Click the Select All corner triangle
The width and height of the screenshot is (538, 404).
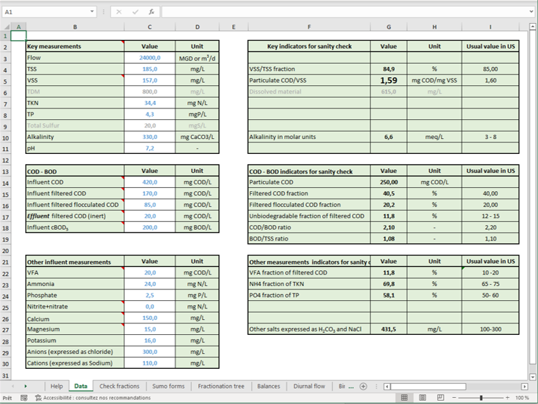(6, 26)
